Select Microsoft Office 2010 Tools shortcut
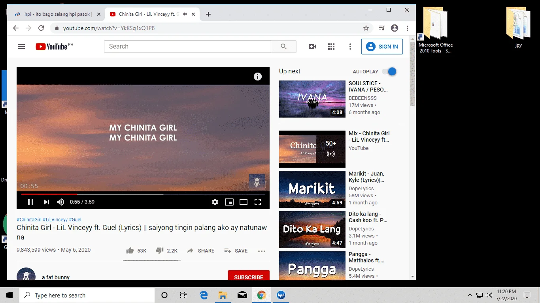The height and width of the screenshot is (303, 540). pos(436,30)
